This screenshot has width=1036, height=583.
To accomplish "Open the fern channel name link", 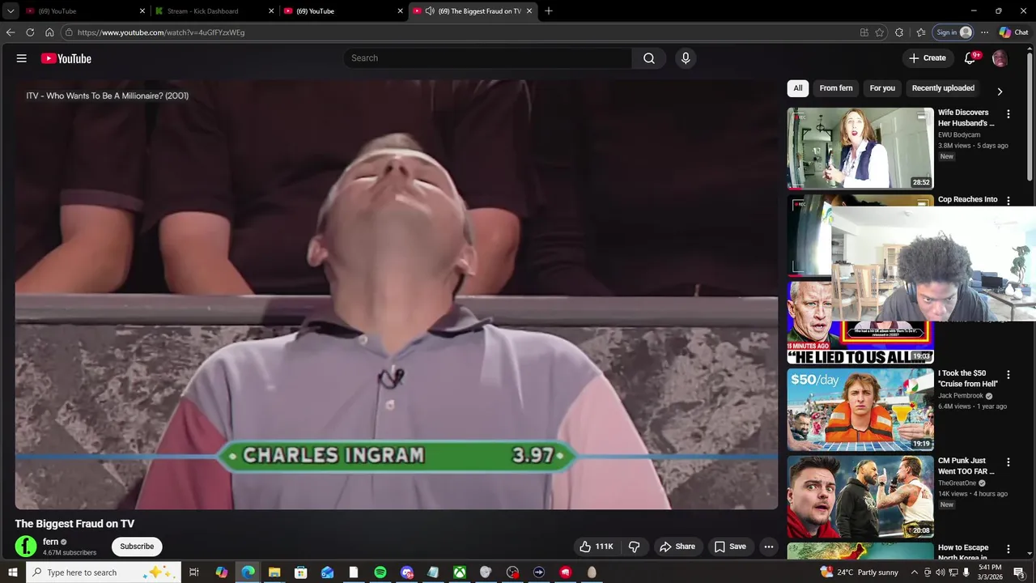I will 51,542.
